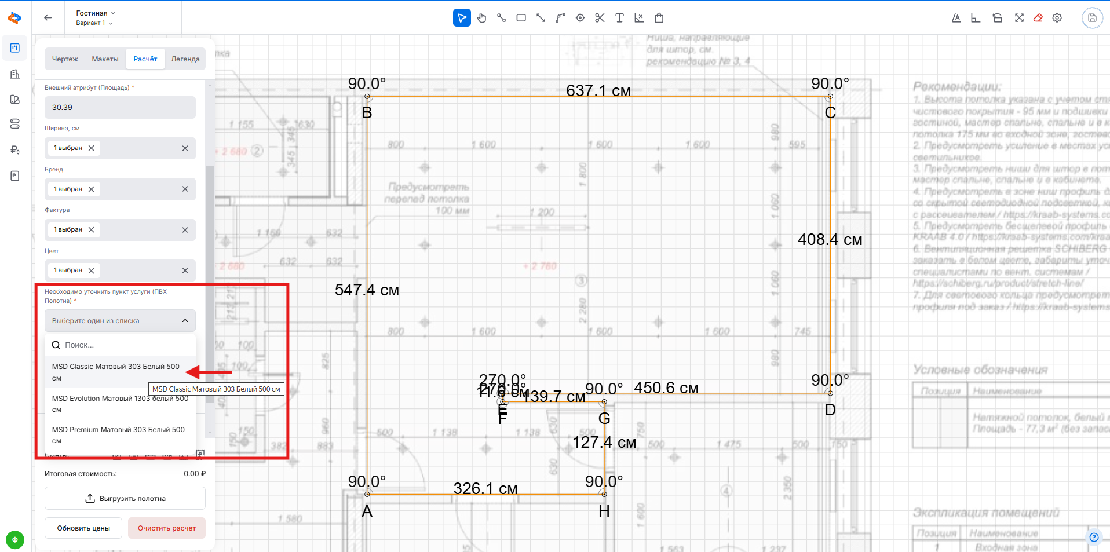Screen dimensions: 1110x552
Task: Remove the selected Ширина chip
Action: (92, 148)
